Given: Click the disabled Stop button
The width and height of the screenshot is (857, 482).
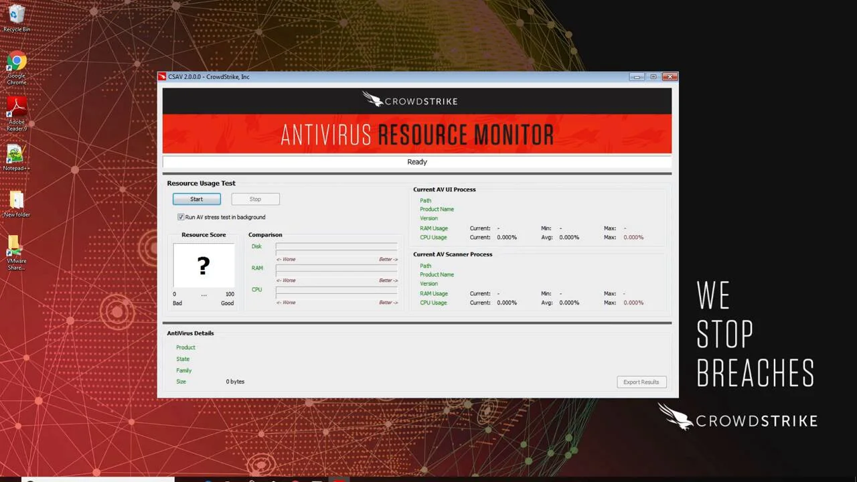Looking at the screenshot, I should pos(255,199).
